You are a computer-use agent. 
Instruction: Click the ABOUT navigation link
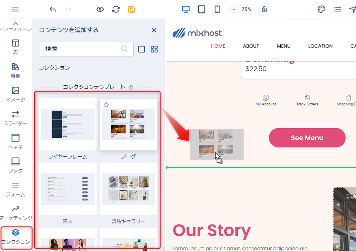(251, 46)
